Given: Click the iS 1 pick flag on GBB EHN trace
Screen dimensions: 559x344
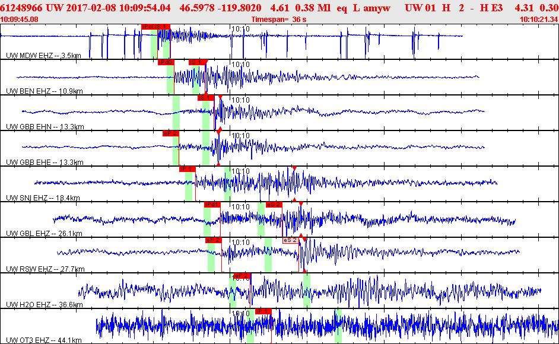Looking at the screenshot, I should [206, 98].
